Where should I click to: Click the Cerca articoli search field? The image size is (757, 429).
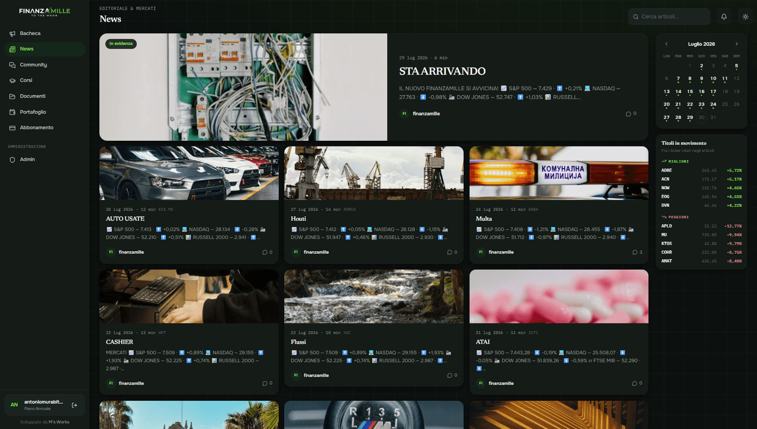click(669, 17)
